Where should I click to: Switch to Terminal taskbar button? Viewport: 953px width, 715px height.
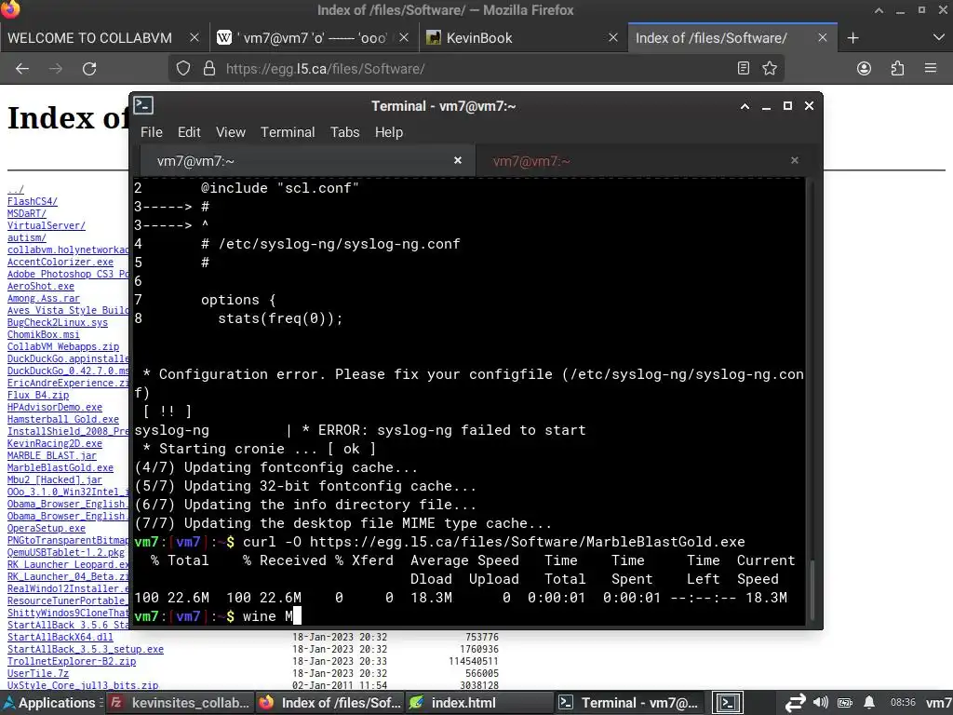630,703
